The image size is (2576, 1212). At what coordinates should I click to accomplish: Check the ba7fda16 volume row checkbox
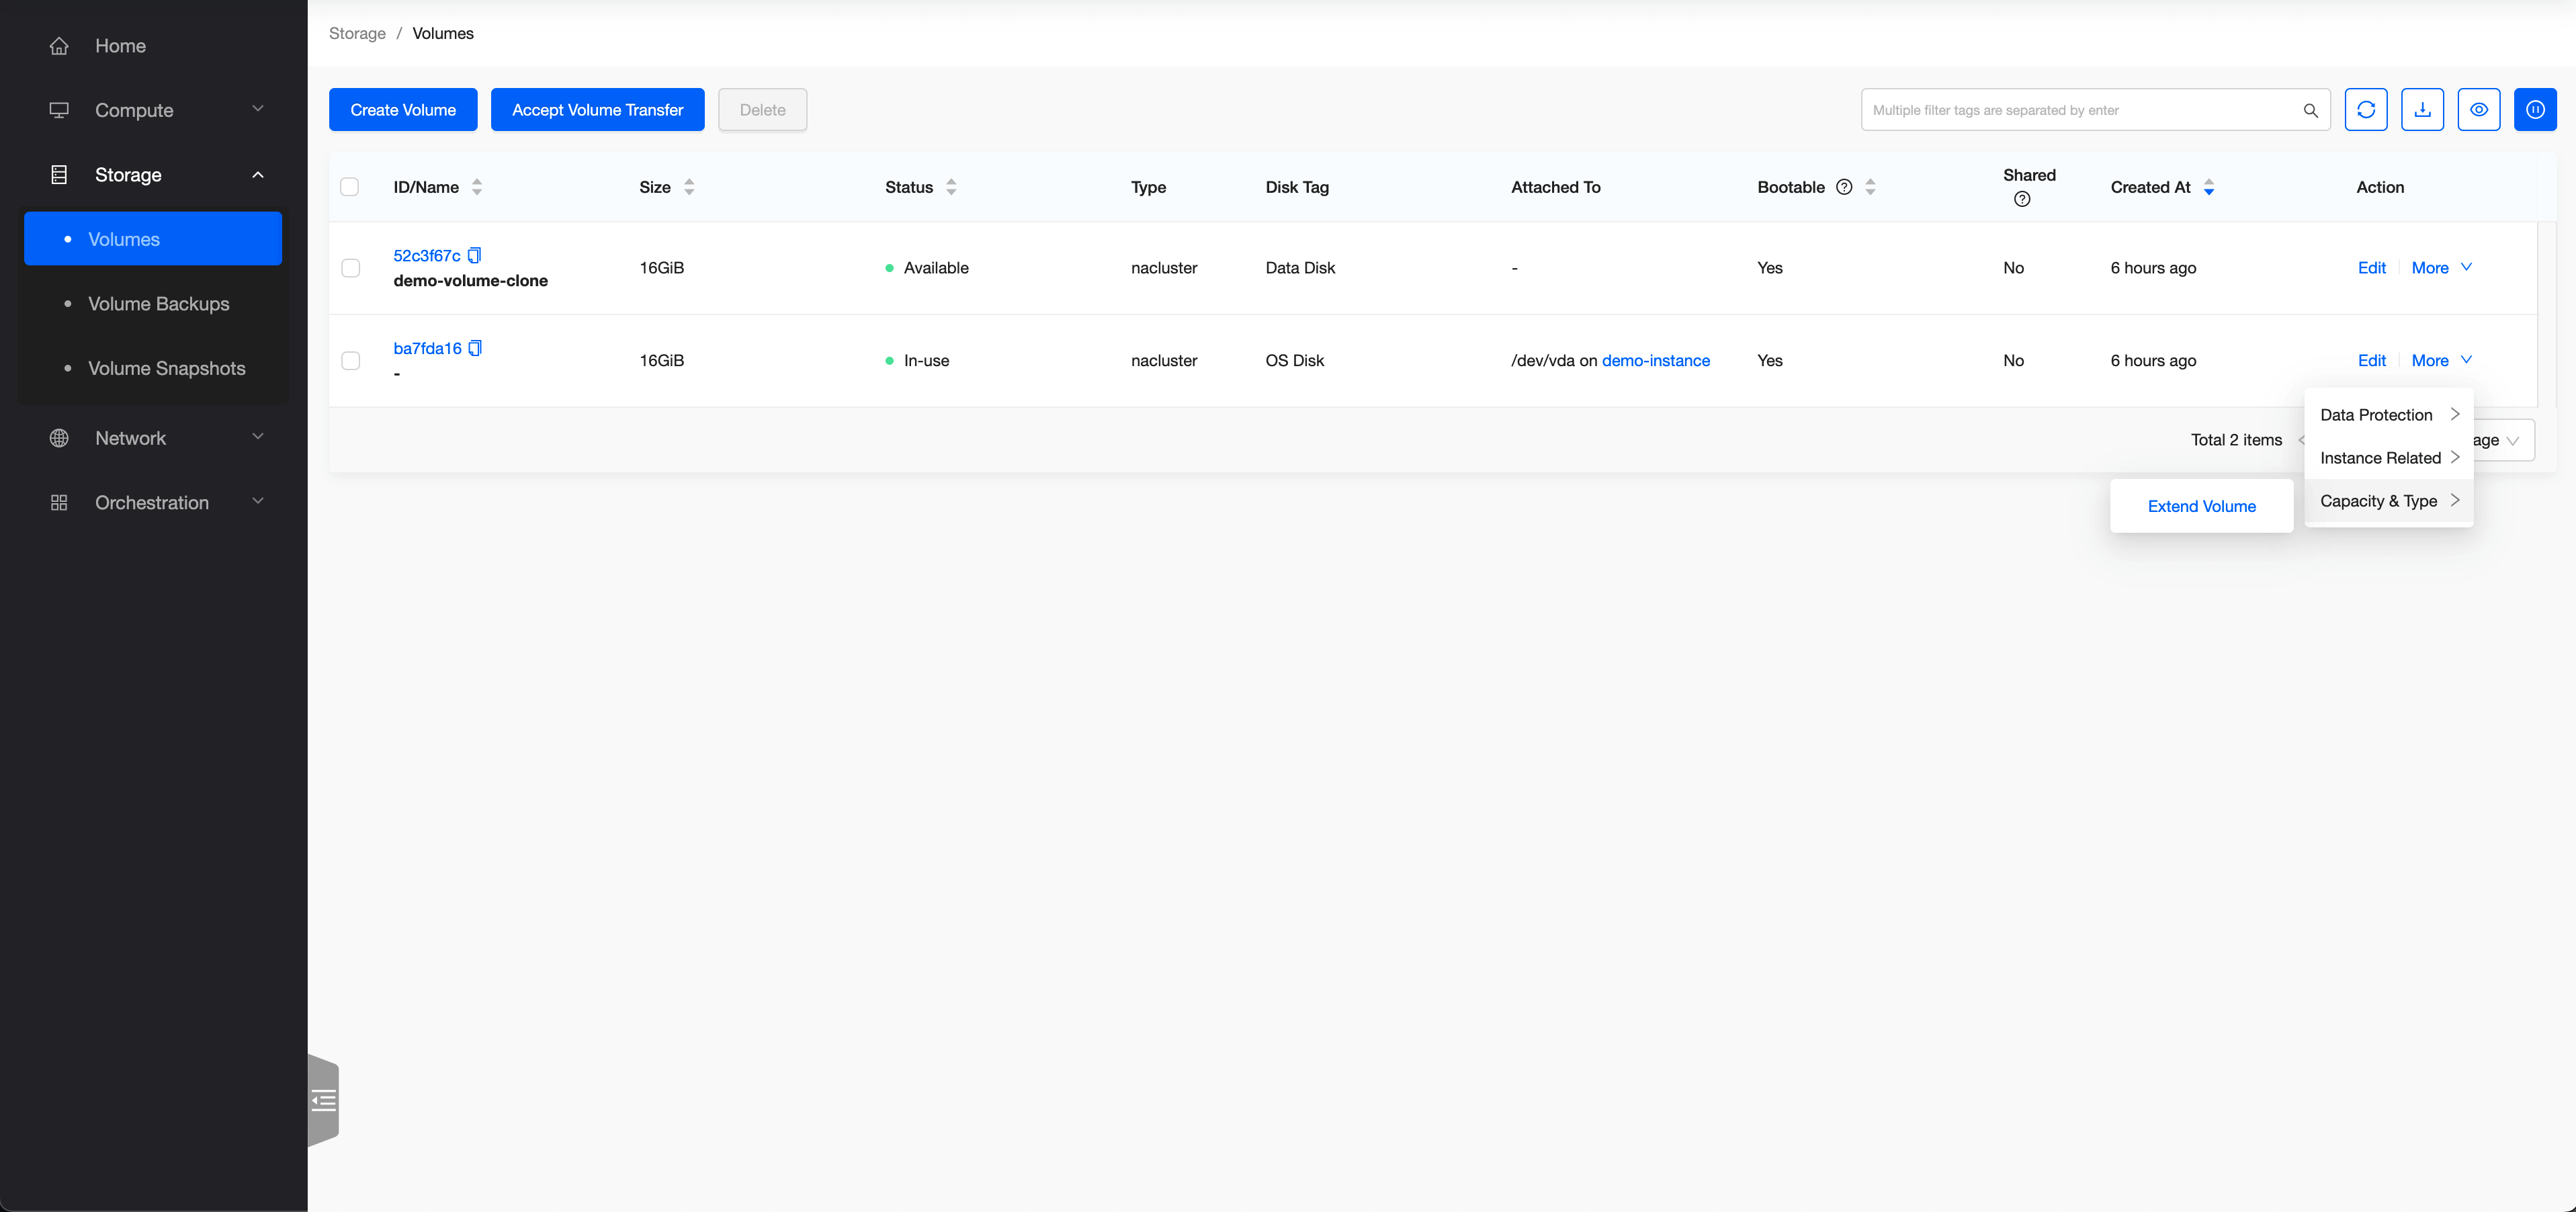(x=351, y=361)
